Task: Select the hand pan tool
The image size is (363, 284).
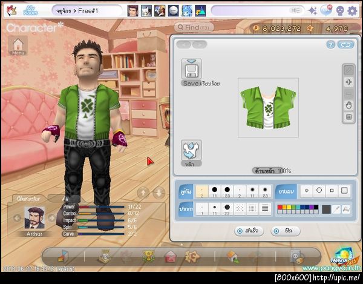Action: pyautogui.click(x=348, y=105)
